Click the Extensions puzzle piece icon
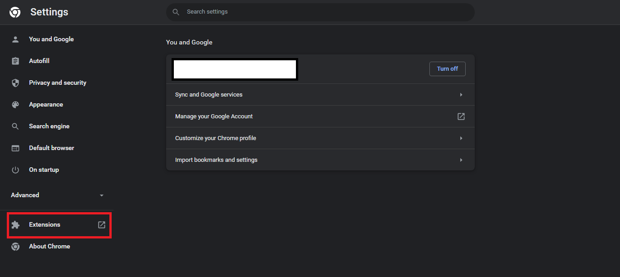620x277 pixels. pos(15,225)
